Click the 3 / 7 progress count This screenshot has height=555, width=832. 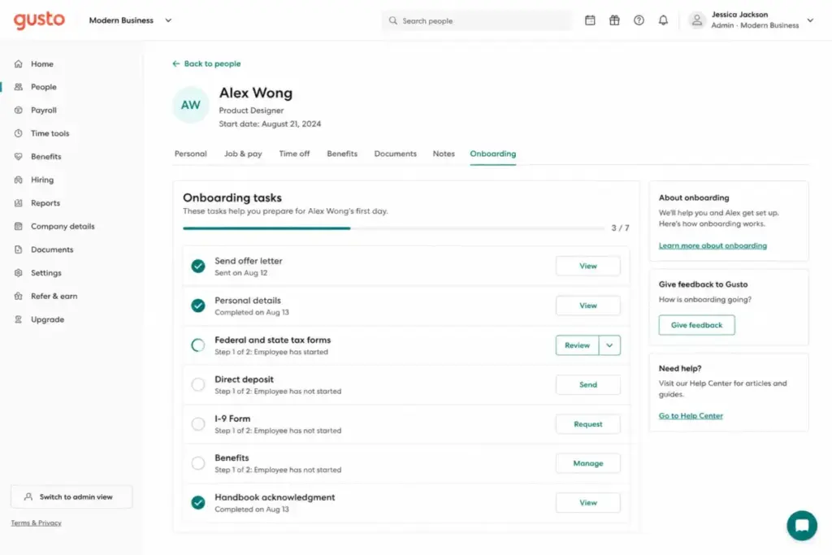coord(620,228)
